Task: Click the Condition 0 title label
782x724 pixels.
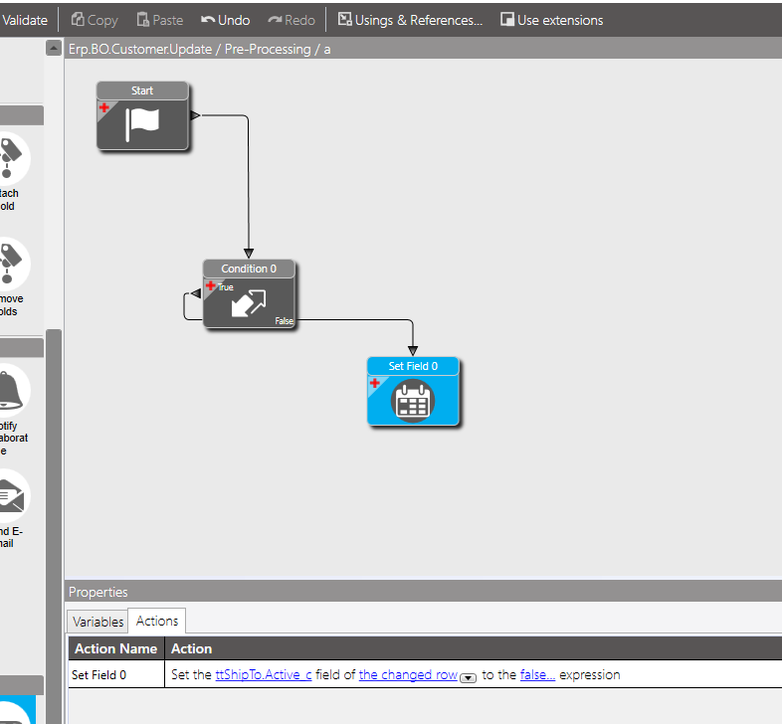Action: pos(249,269)
